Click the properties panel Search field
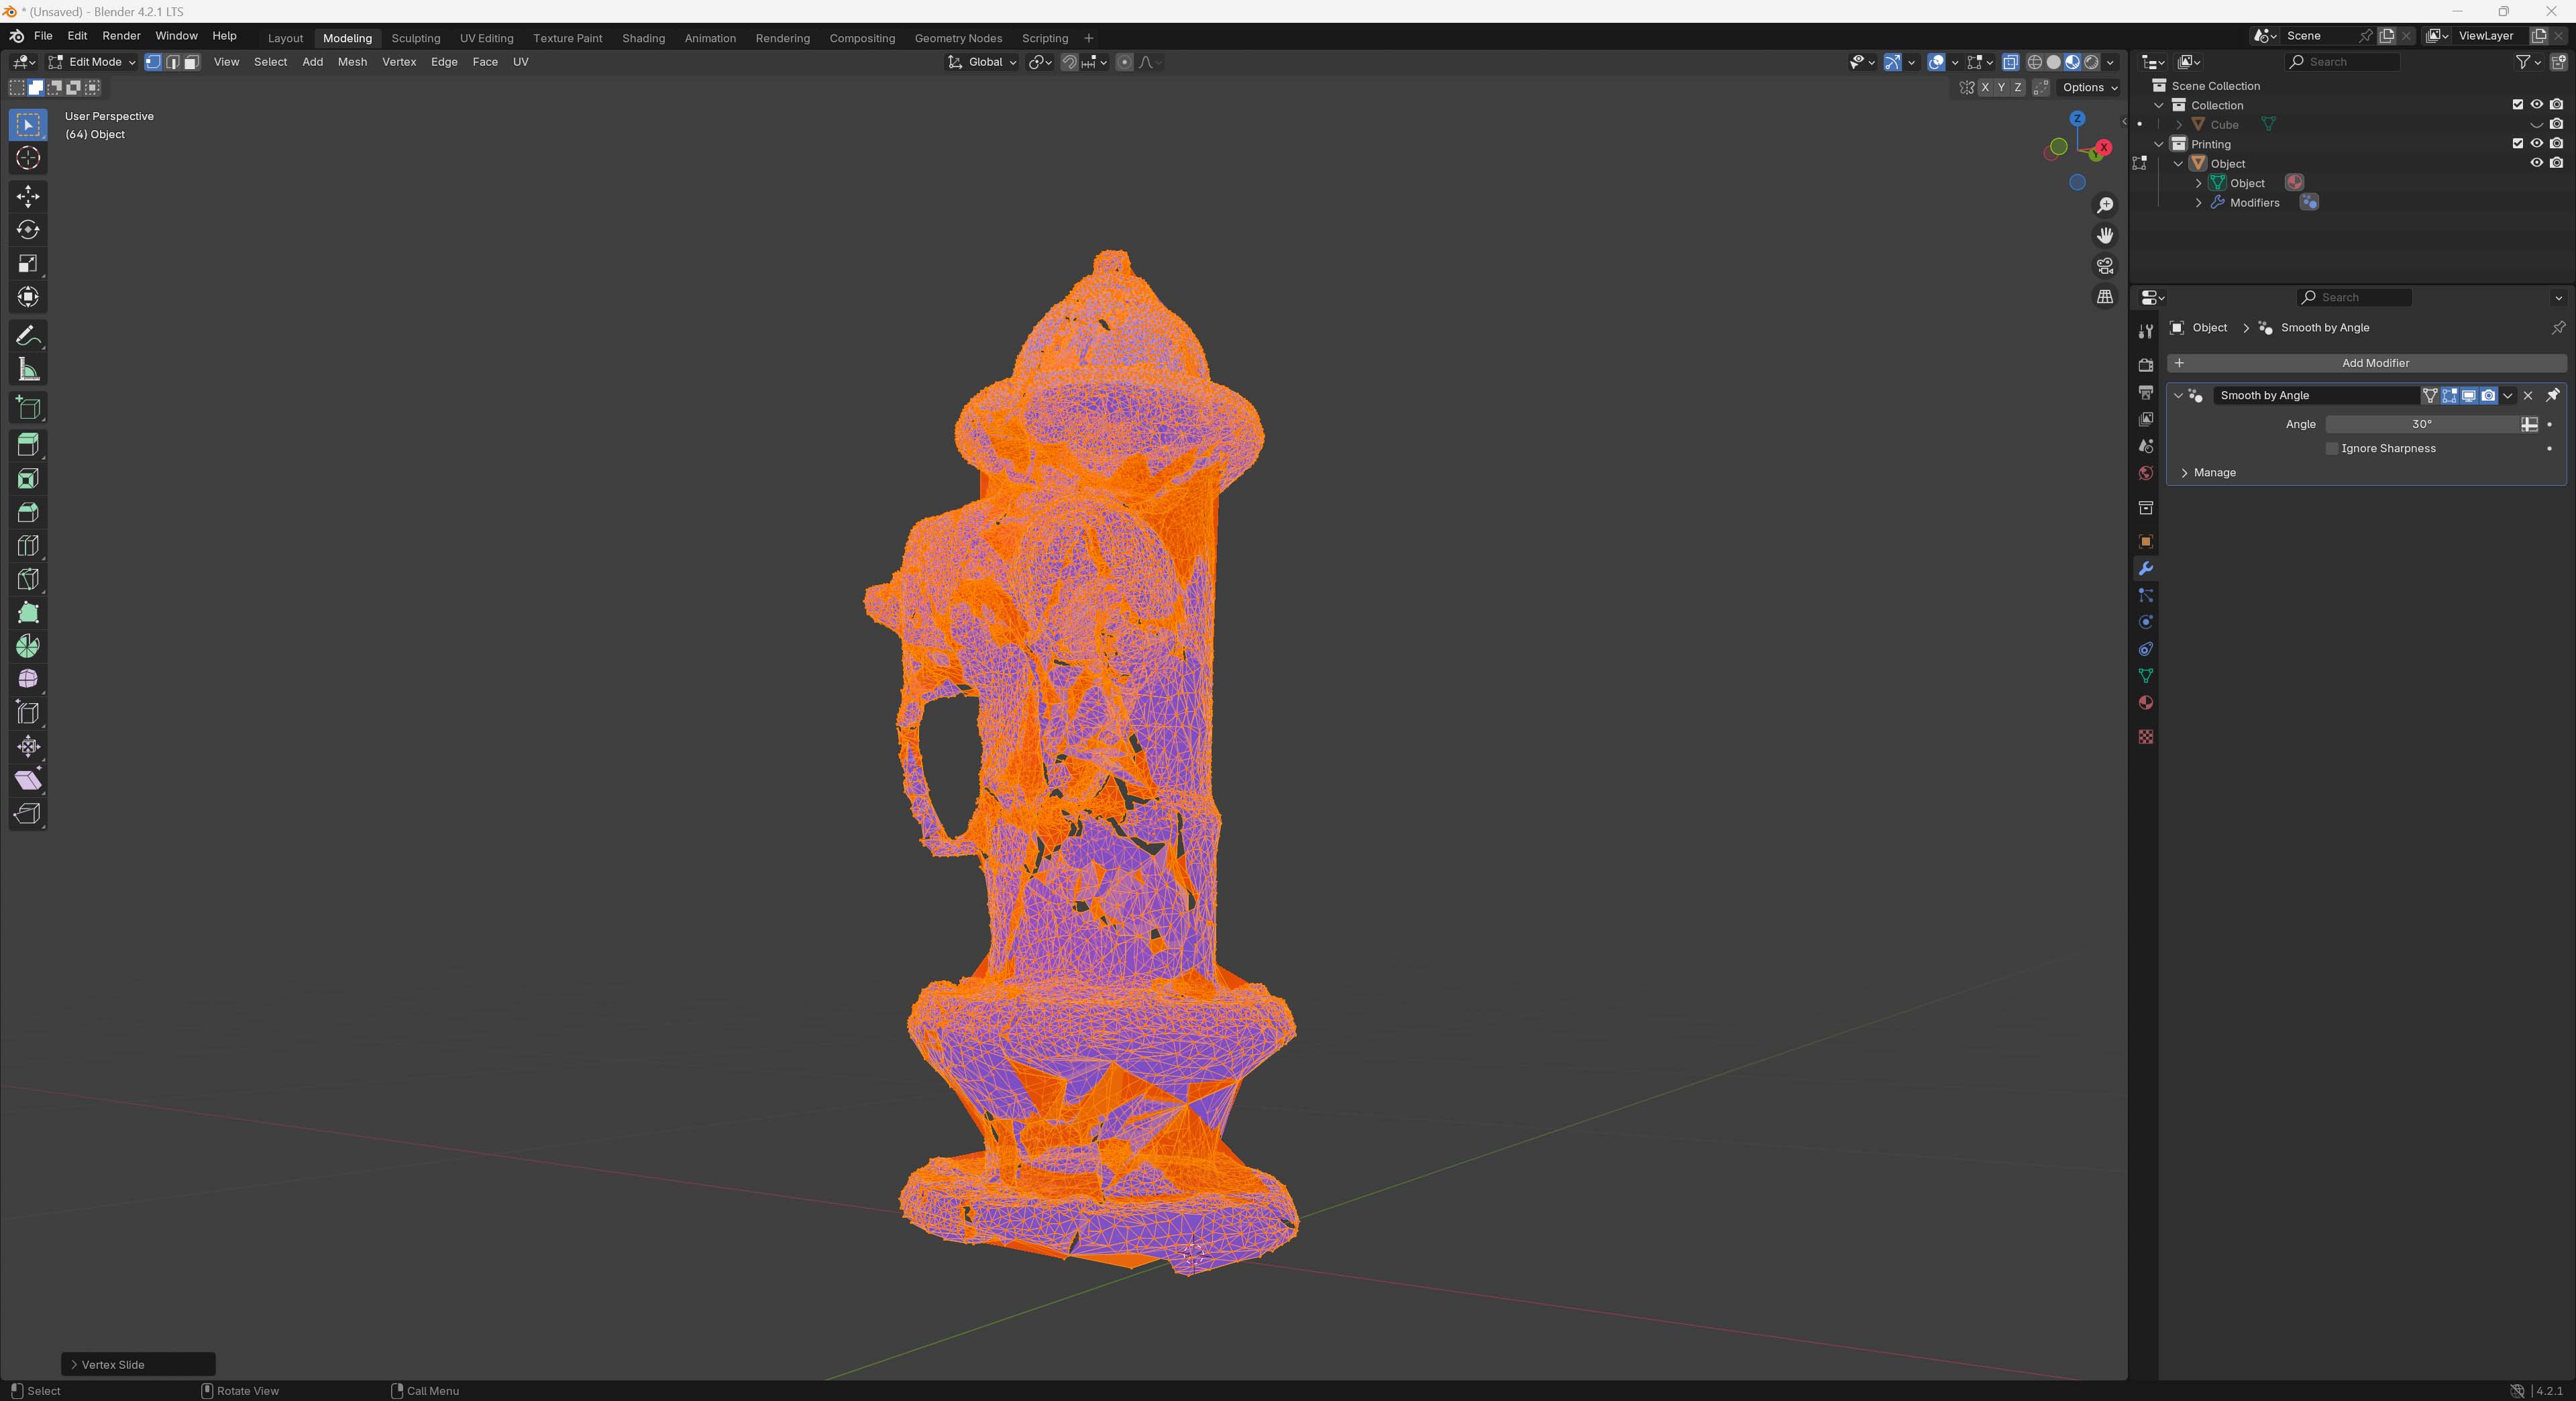The image size is (2576, 1401). [2355, 297]
